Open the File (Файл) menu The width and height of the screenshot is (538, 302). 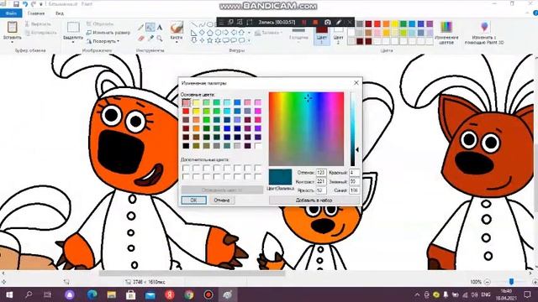point(11,13)
